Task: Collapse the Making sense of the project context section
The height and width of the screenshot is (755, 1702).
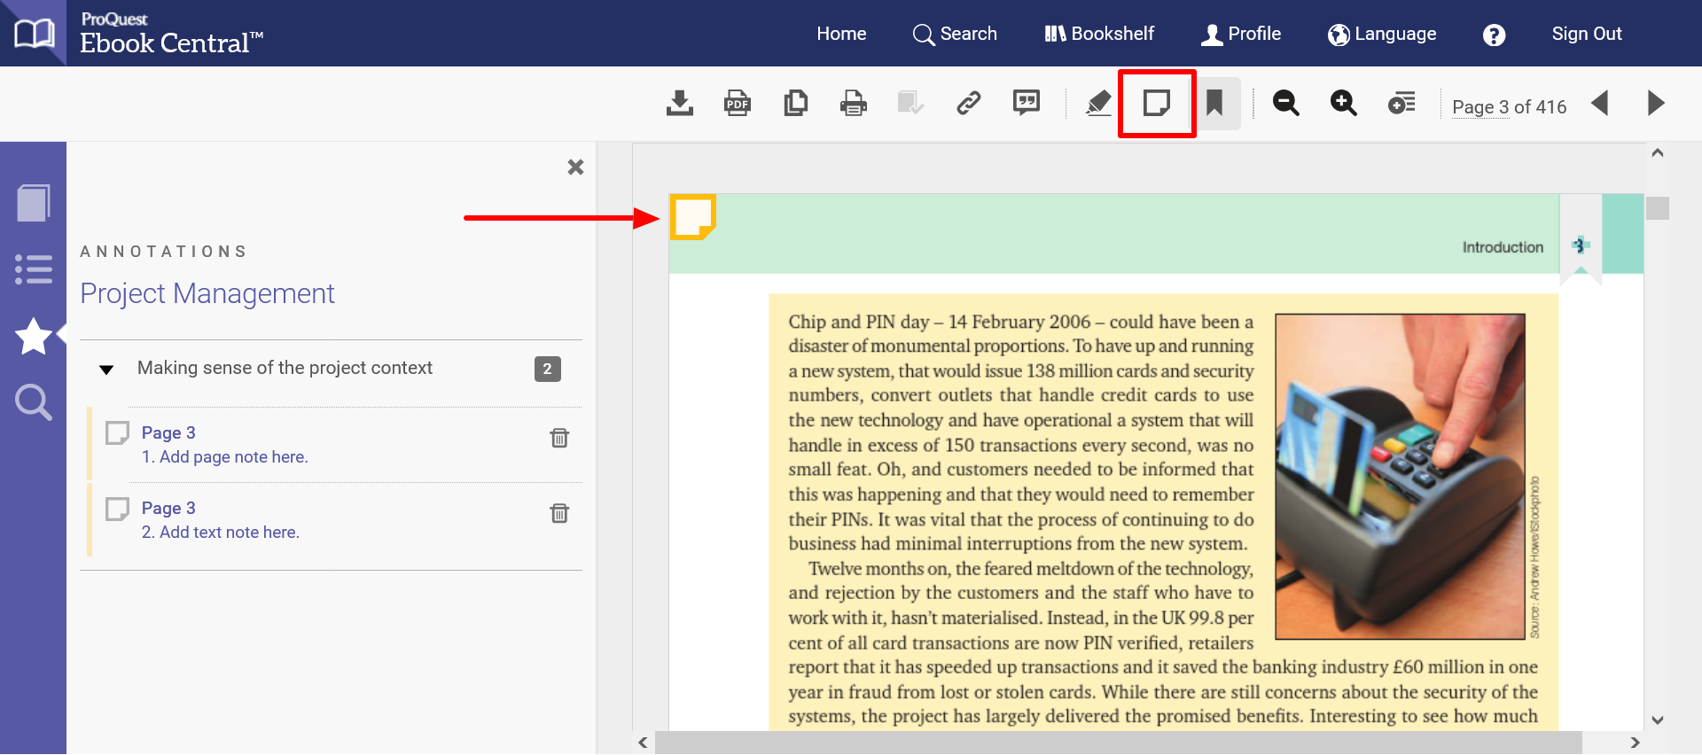Action: tap(106, 370)
